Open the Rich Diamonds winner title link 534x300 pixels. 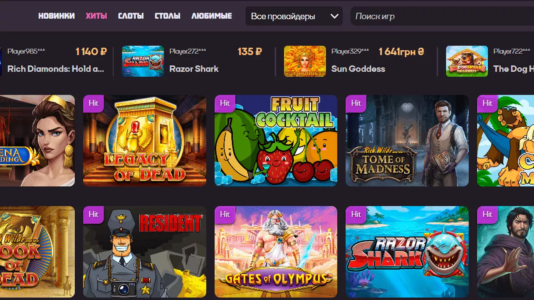tap(56, 69)
